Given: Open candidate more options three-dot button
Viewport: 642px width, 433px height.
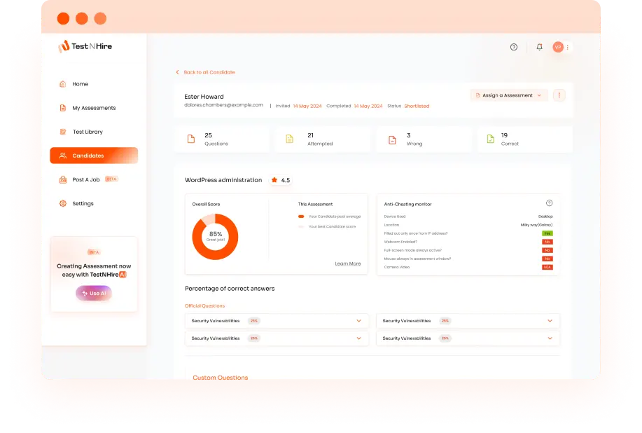Looking at the screenshot, I should click(559, 95).
